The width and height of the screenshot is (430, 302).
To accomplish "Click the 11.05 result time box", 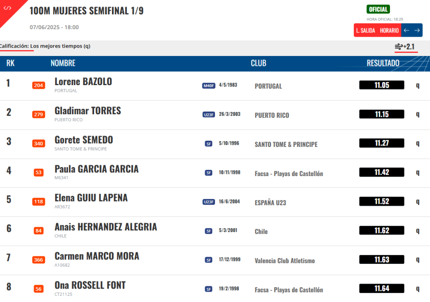I will click(382, 85).
